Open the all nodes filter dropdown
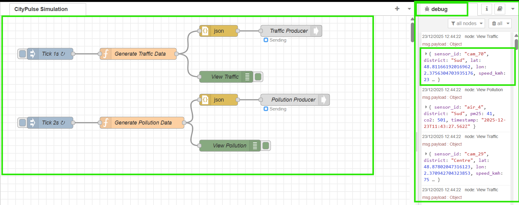 click(x=467, y=23)
